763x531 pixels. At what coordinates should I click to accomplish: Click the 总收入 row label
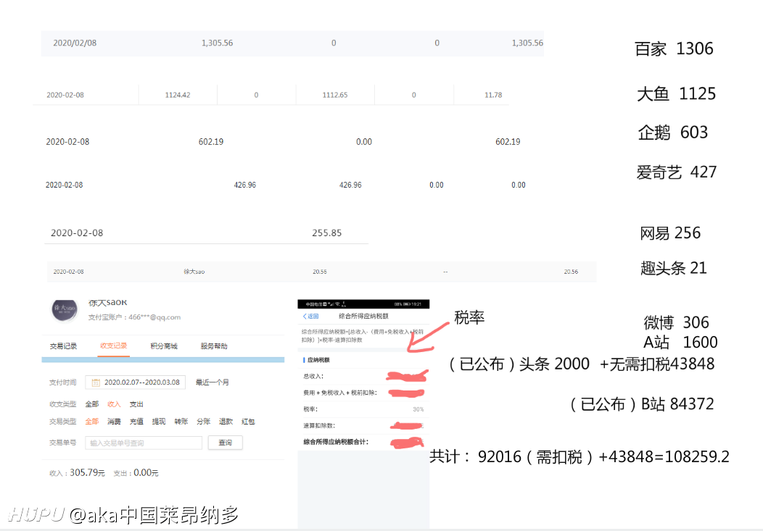(x=313, y=376)
